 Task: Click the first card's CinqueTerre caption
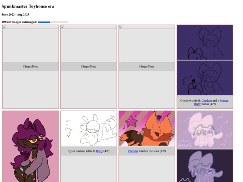(31, 67)
